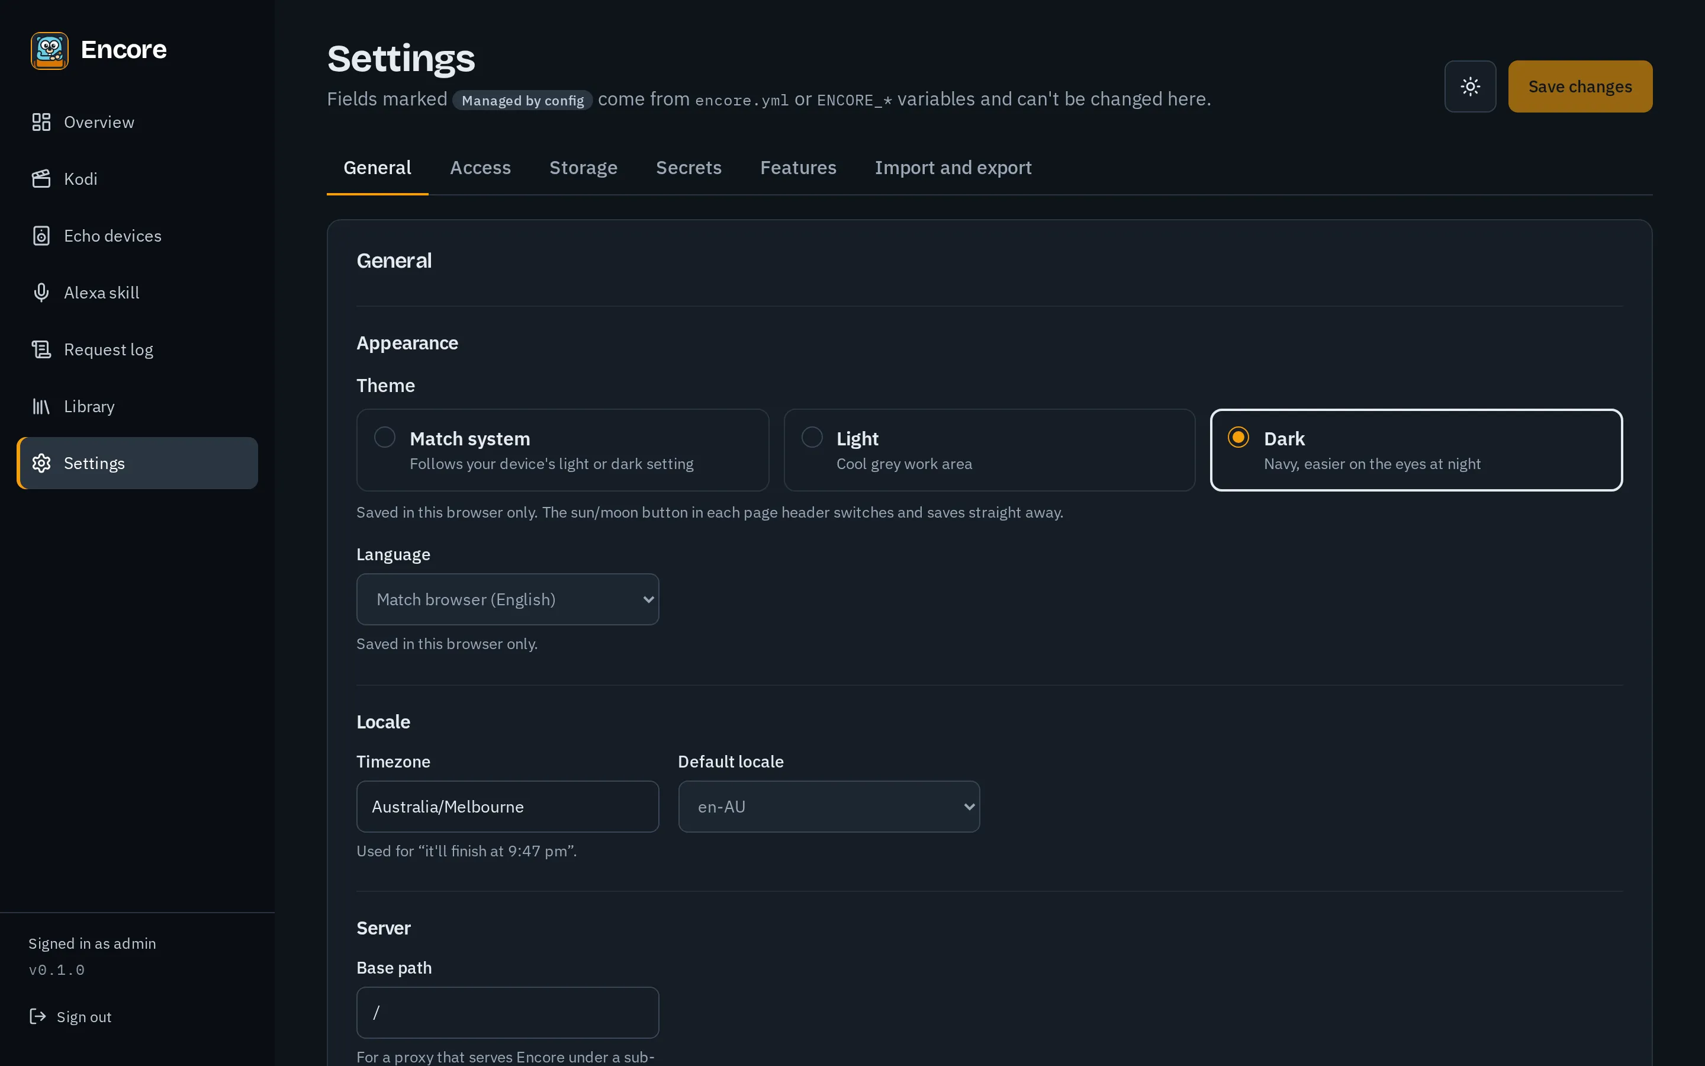Click the Save changes button
This screenshot has height=1066, width=1705.
pos(1579,86)
